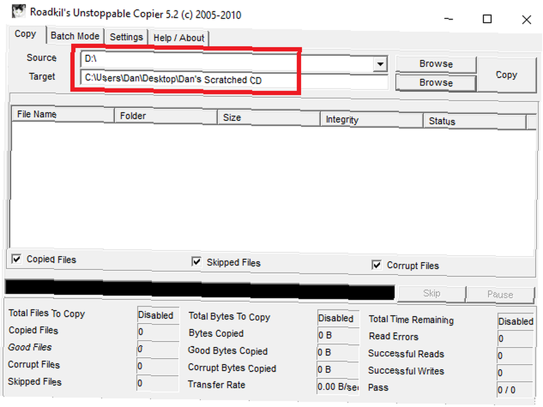This screenshot has height=407, width=543.
Task: Click the 'Successful Writes' label
Action: tap(406, 371)
